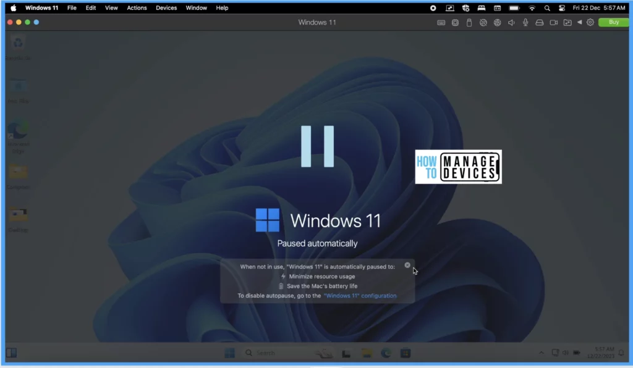Image resolution: width=633 pixels, height=368 pixels.
Task: Open Microsoft Store on the Windows taskbar
Action: (x=406, y=353)
